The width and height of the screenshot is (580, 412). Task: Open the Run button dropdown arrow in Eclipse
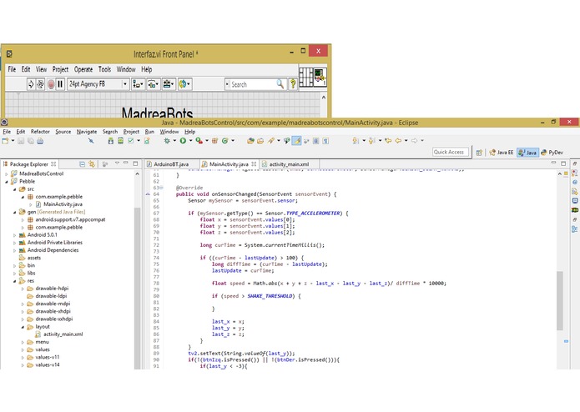tap(191, 141)
